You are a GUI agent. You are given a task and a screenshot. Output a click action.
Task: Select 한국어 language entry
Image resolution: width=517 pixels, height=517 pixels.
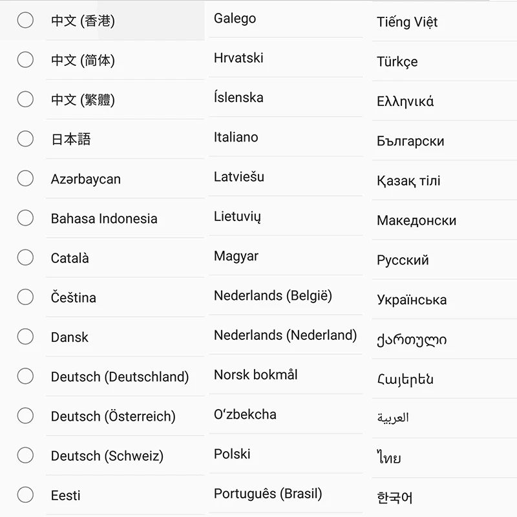click(444, 498)
